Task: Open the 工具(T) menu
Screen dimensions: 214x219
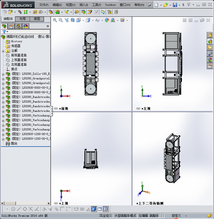Action: coord(96,5)
